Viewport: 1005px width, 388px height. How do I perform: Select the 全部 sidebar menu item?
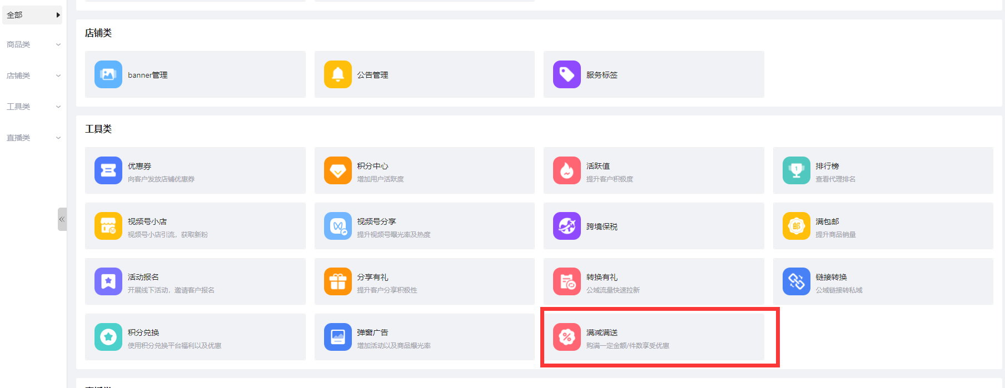[x=32, y=15]
